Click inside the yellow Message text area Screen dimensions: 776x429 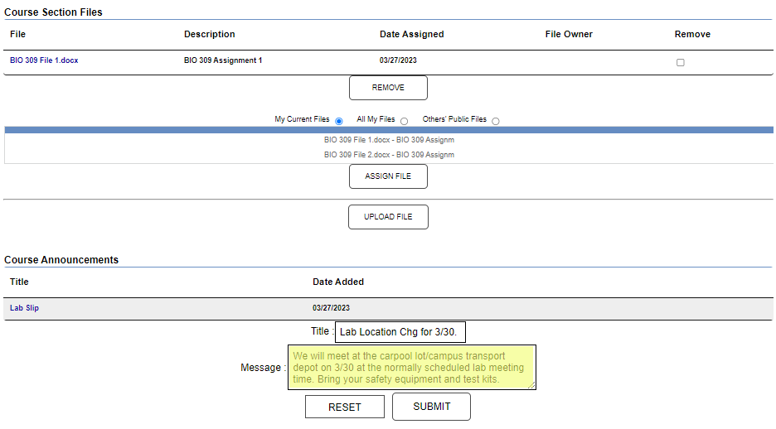pos(411,367)
